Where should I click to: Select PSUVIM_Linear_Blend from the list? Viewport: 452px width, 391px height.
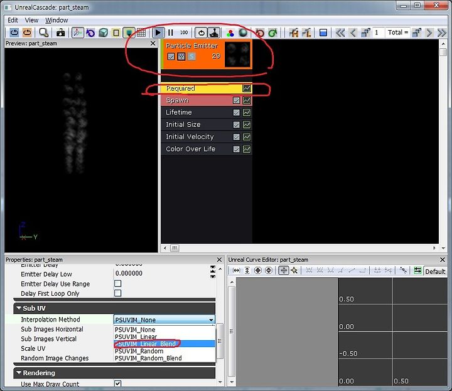coord(164,344)
